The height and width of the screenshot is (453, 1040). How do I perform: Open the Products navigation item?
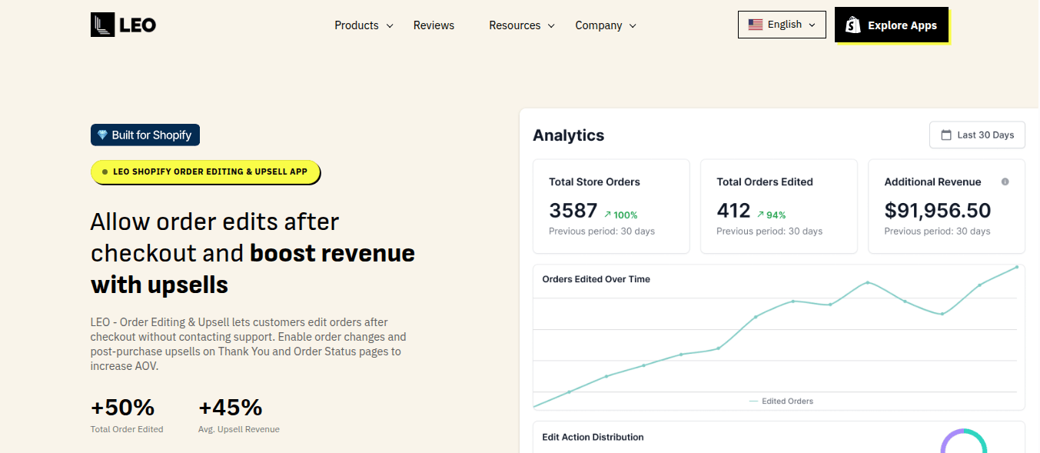pos(364,25)
